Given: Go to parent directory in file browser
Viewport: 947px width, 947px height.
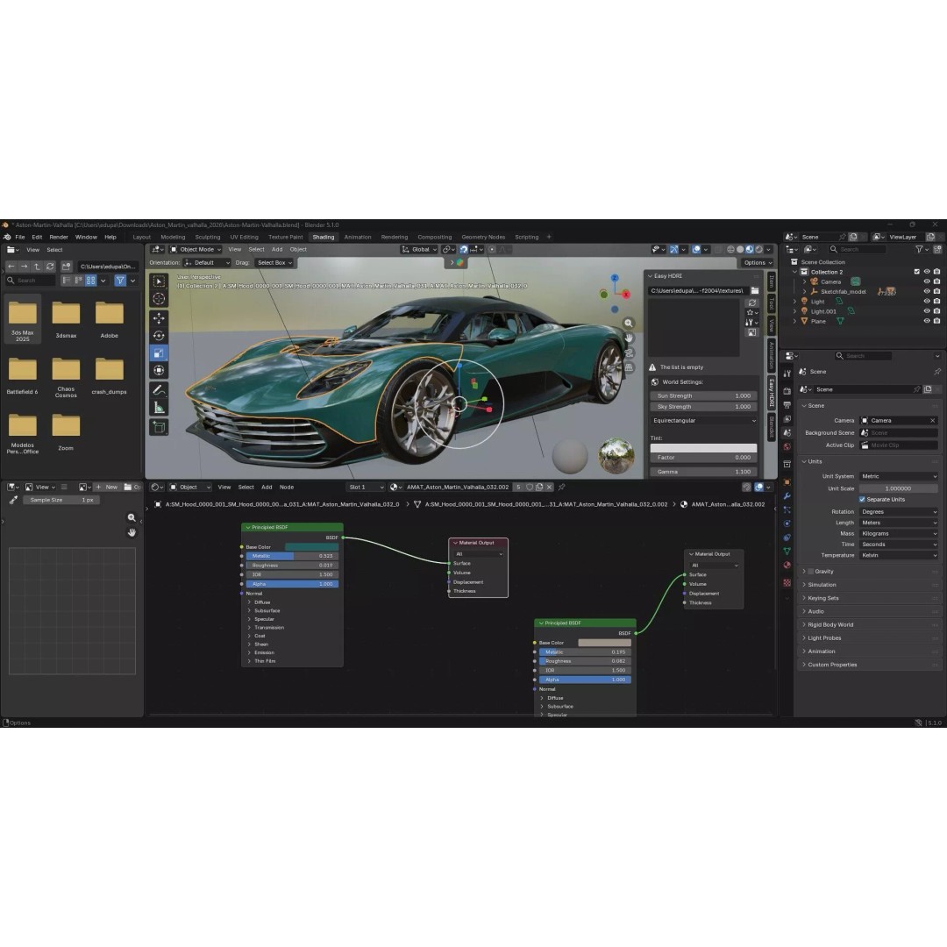Looking at the screenshot, I should [37, 267].
